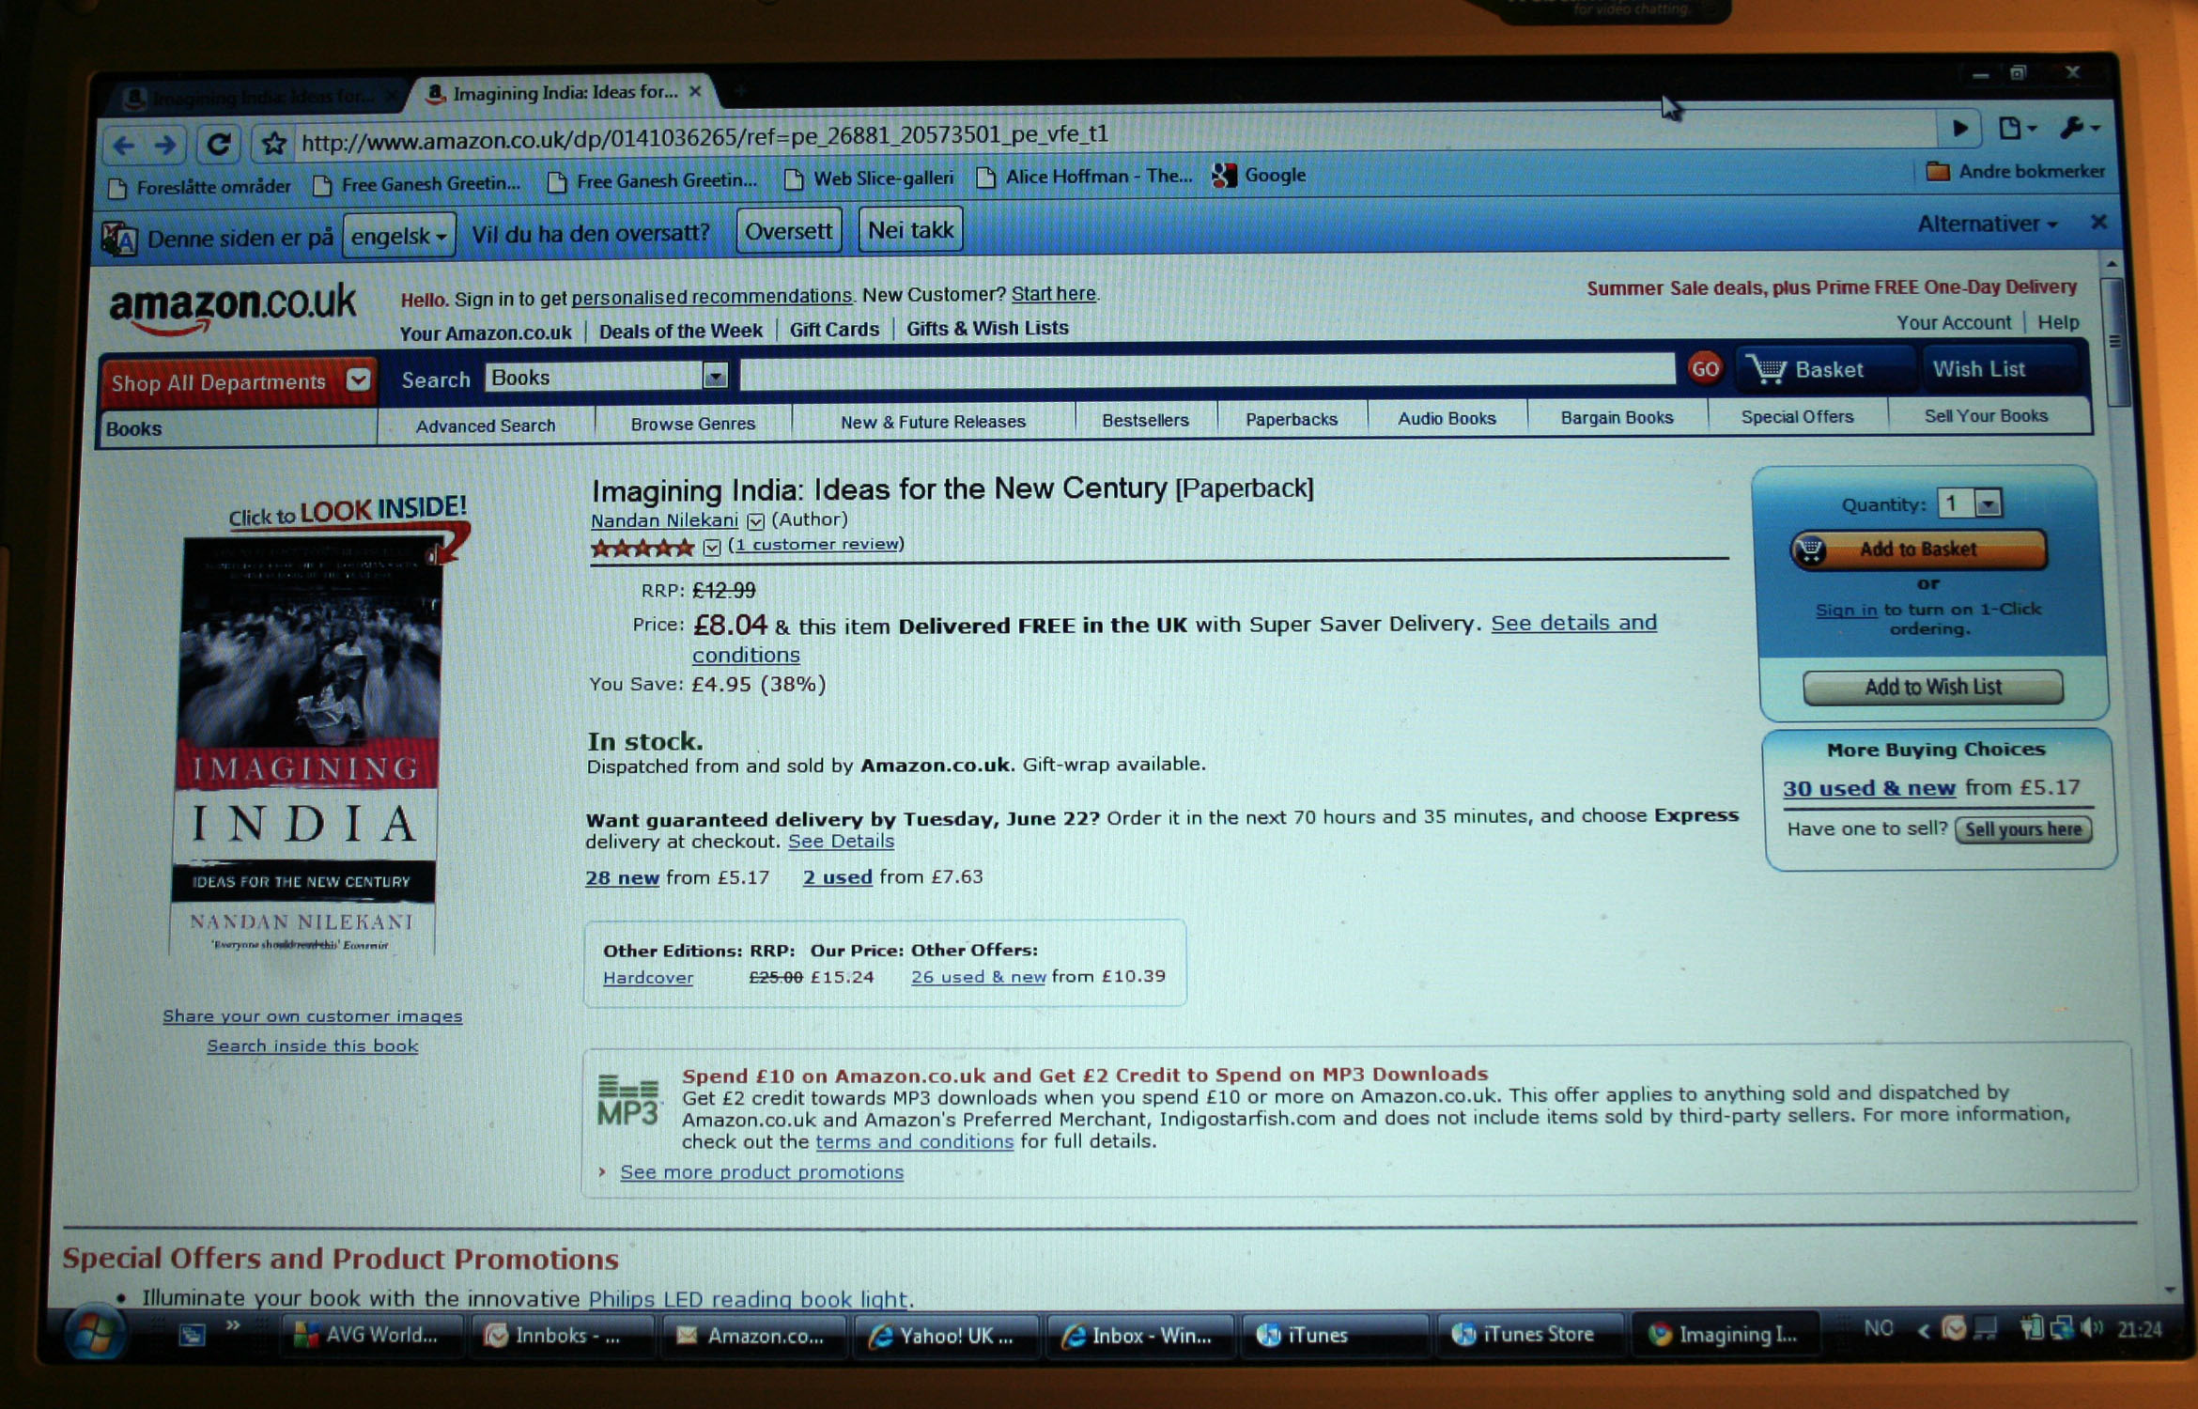The image size is (2198, 1409).
Task: Click the main search text field
Action: point(1206,372)
